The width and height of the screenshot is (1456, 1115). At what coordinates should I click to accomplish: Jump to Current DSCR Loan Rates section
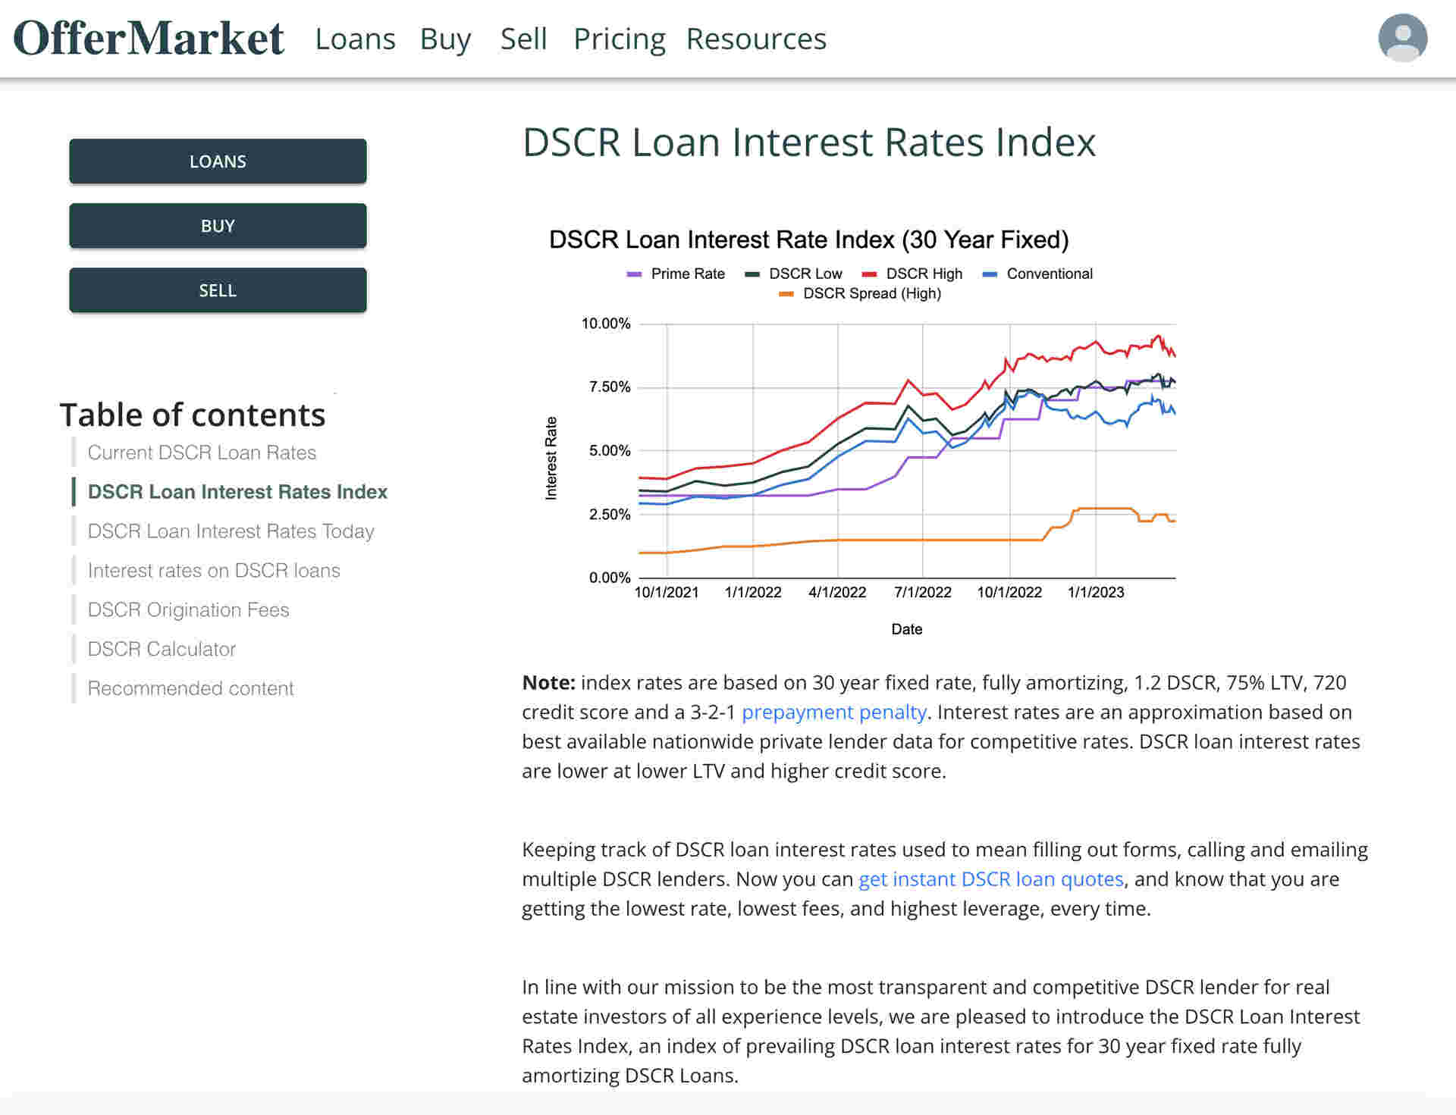[202, 453]
